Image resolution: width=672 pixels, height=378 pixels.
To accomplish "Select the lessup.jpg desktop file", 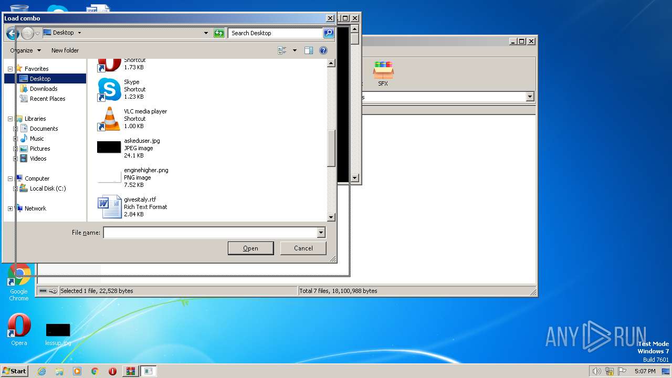I will coord(58,334).
